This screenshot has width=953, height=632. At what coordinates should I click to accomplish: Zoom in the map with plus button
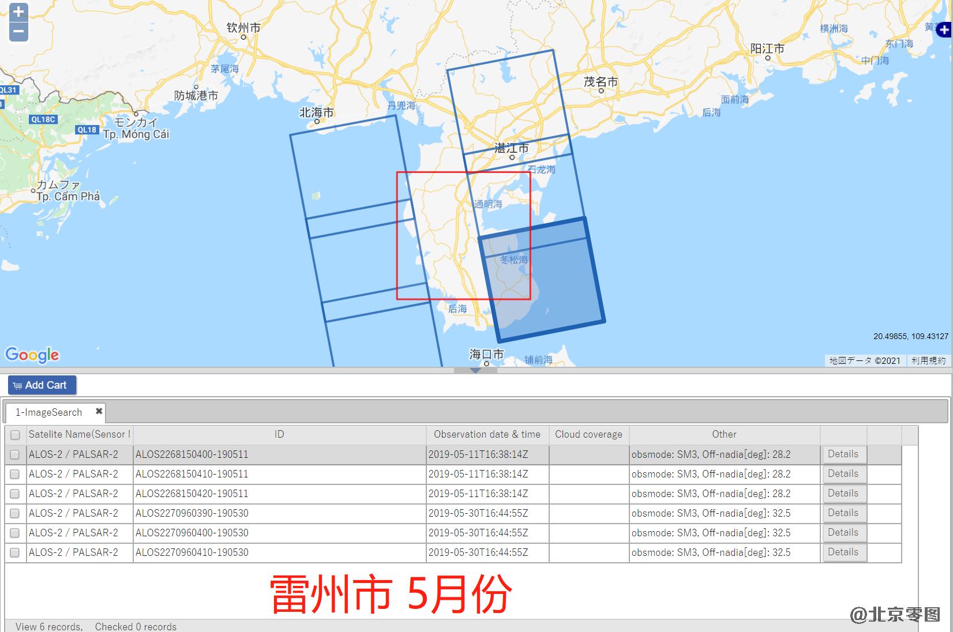[x=18, y=12]
